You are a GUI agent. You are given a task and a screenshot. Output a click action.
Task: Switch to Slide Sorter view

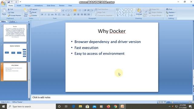coord(162,102)
